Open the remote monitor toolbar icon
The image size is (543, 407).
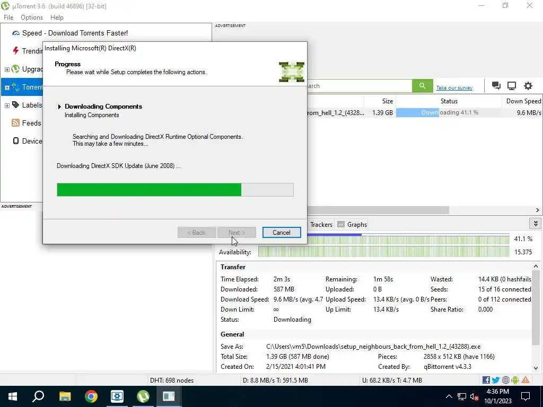512,86
